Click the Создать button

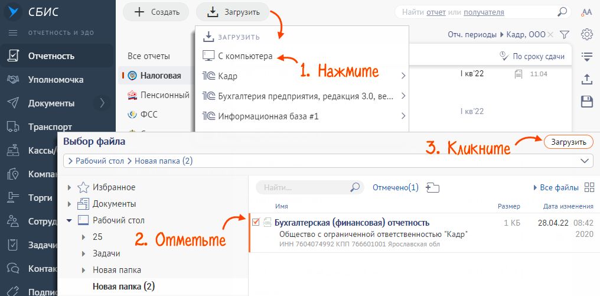(155, 12)
